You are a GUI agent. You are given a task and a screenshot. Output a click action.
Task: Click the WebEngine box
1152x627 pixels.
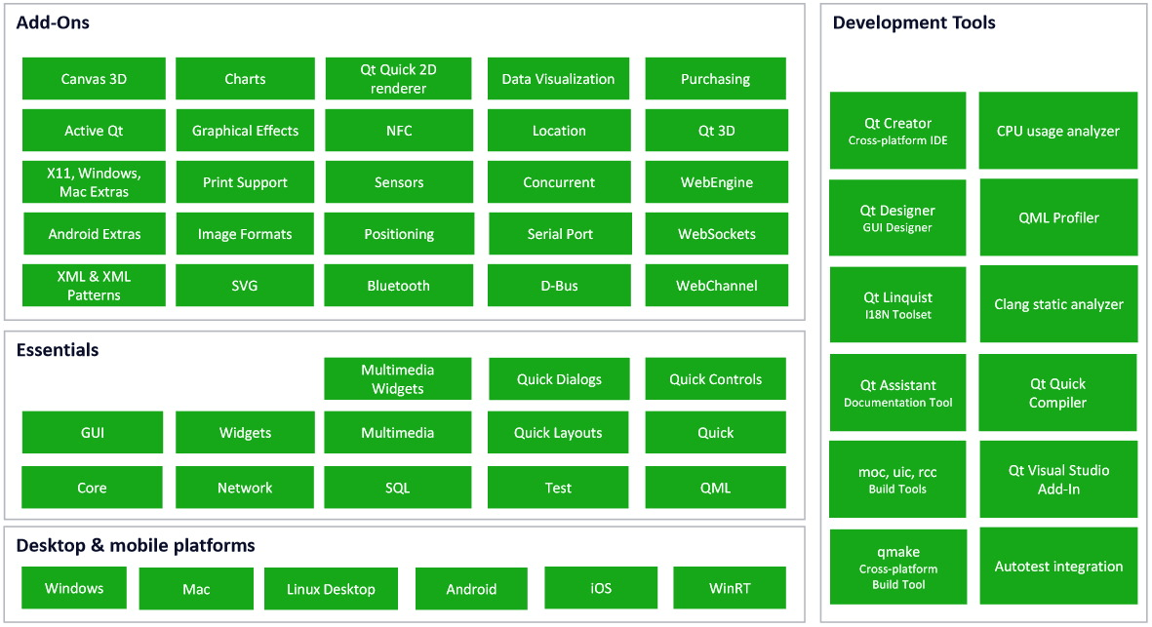[717, 182]
